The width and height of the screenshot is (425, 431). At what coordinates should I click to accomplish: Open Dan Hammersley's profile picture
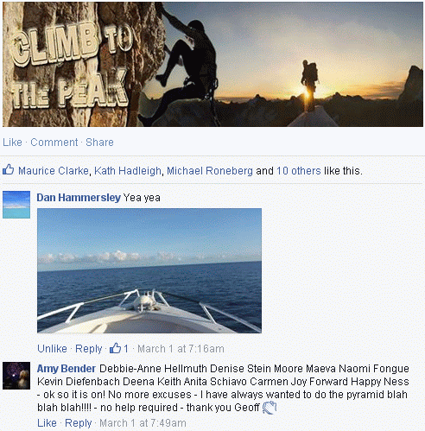(x=16, y=205)
